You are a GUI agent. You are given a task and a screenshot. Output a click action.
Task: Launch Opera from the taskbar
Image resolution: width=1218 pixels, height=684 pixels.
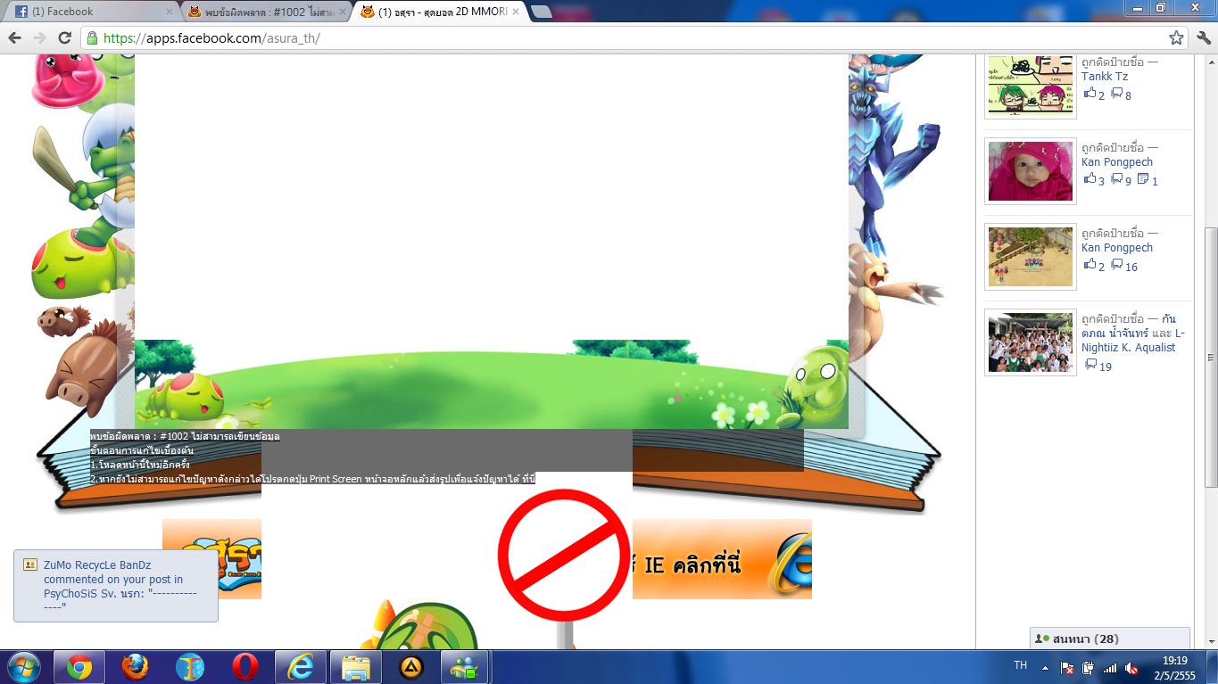click(x=245, y=667)
